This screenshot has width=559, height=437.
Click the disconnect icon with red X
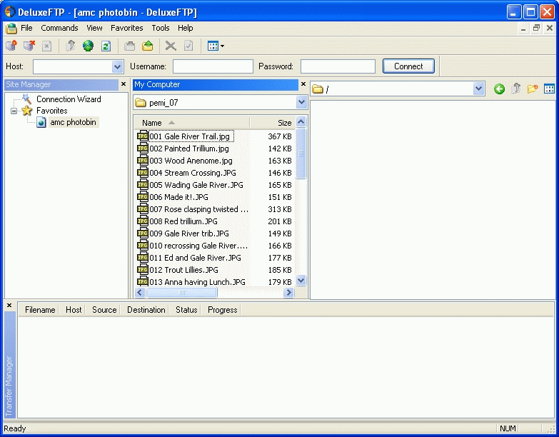coord(29,46)
